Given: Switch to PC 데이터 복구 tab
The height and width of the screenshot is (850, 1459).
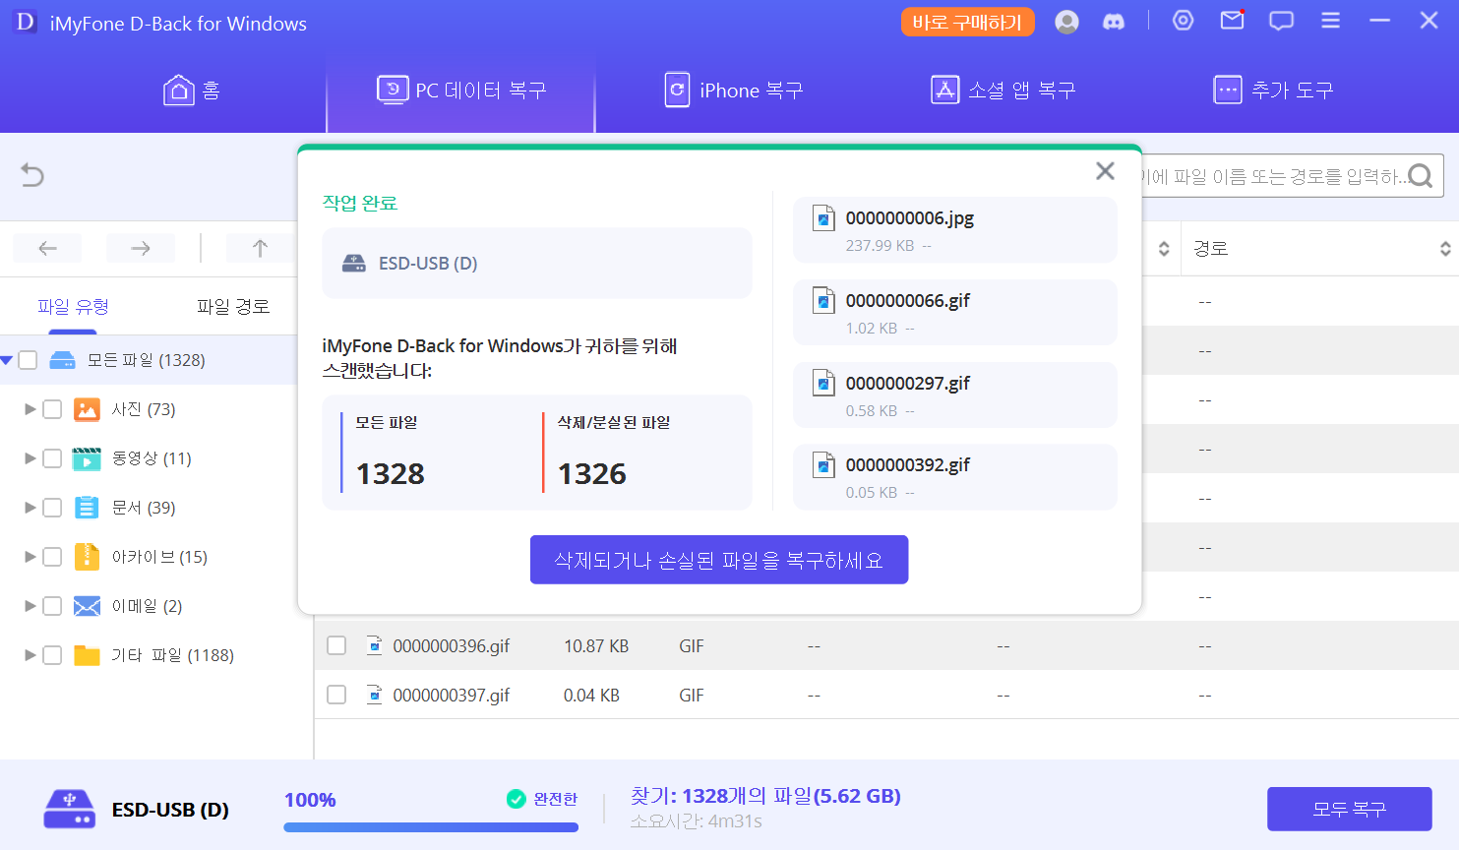Looking at the screenshot, I should 461,91.
